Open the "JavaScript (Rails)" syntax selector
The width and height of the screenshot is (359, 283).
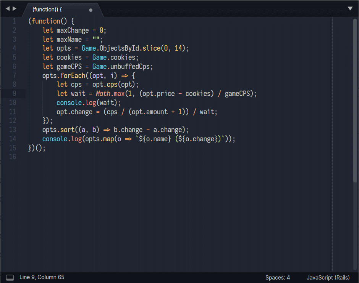[x=328, y=278]
